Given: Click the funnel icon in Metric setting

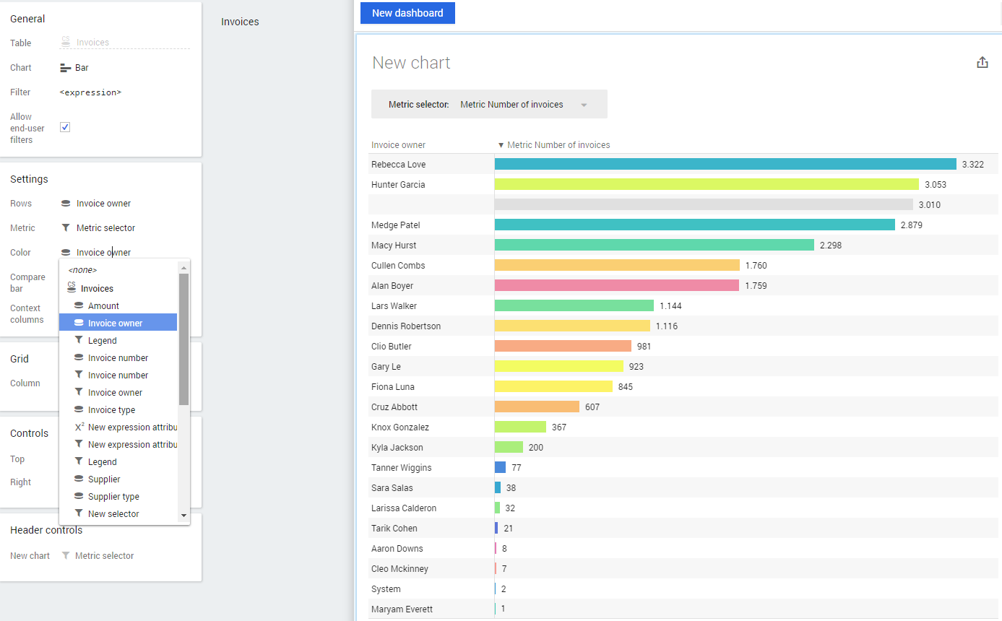Looking at the screenshot, I should click(x=66, y=228).
